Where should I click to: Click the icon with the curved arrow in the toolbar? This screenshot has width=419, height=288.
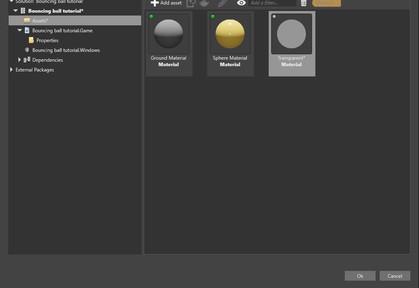(191, 3)
